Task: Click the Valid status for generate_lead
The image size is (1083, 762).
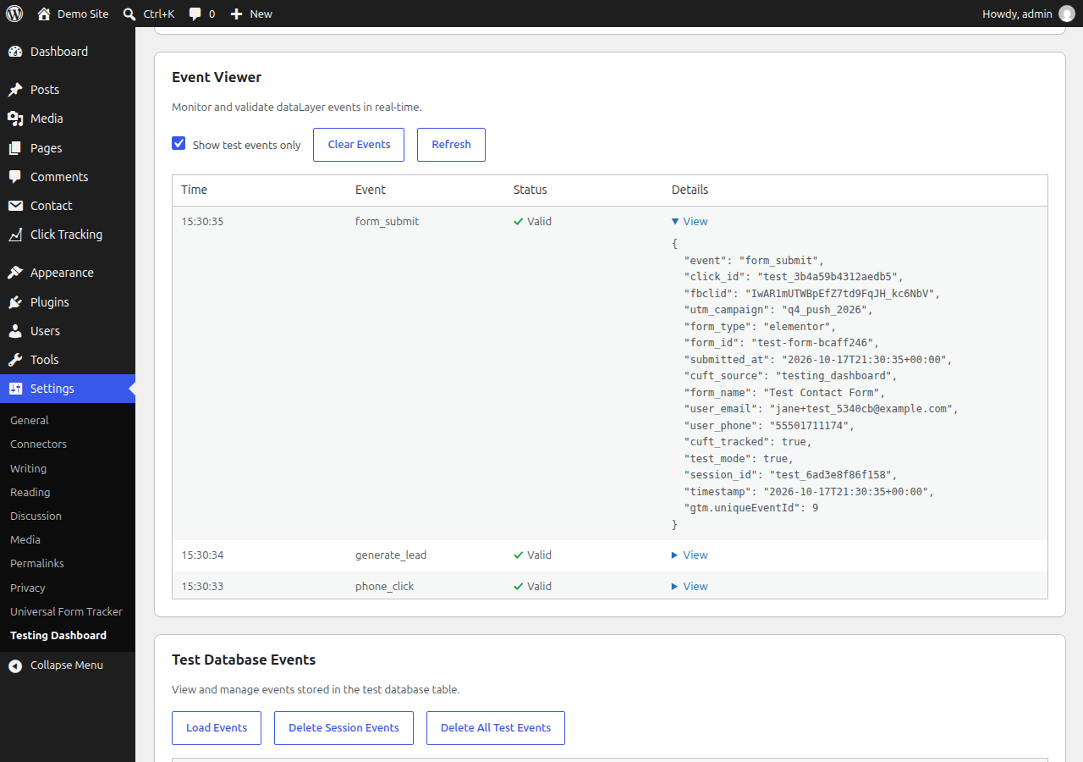Action: pyautogui.click(x=532, y=555)
